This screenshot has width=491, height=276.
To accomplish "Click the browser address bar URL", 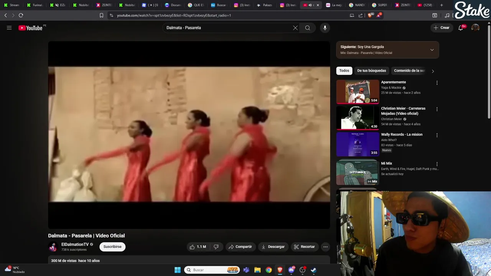I will (x=174, y=15).
